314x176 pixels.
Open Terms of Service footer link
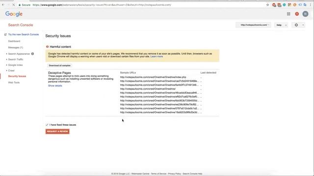(x=158, y=174)
